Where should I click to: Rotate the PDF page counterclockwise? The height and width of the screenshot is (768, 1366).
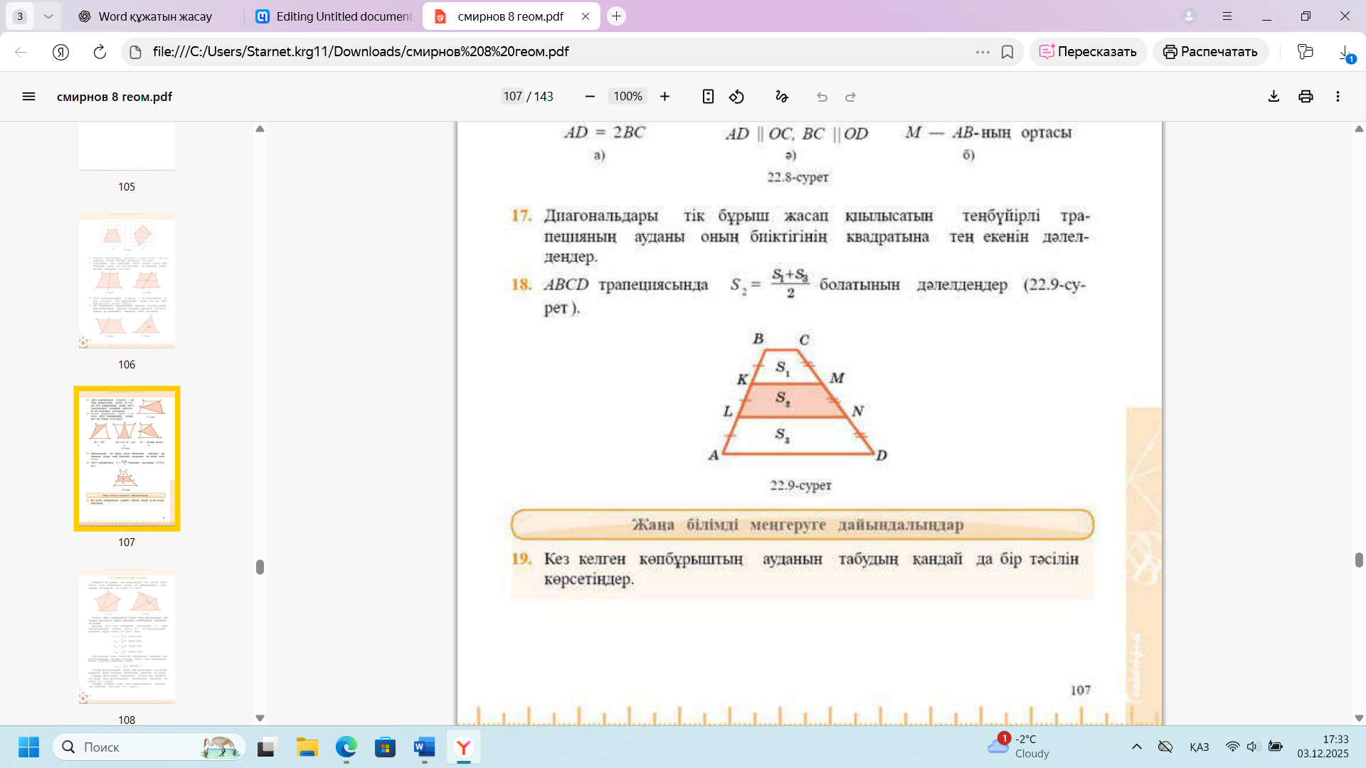pyautogui.click(x=736, y=97)
